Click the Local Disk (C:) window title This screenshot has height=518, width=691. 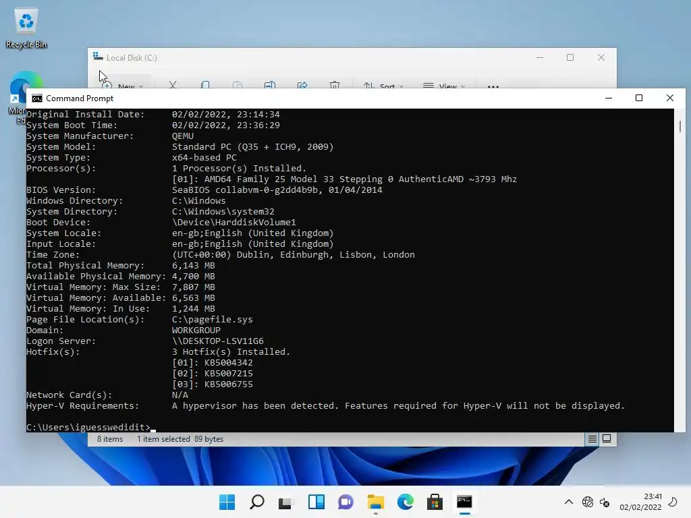pyautogui.click(x=132, y=58)
